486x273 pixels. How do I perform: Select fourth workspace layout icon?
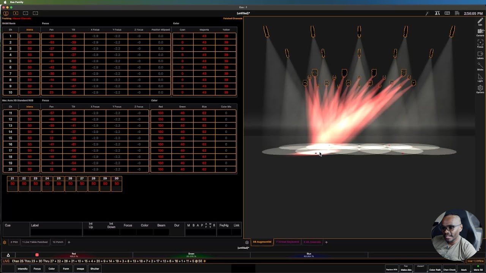click(35, 13)
